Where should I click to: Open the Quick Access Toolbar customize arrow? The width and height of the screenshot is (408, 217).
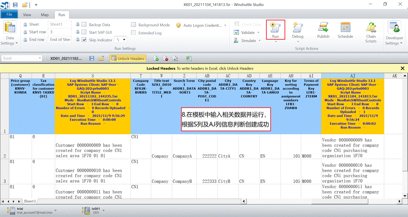pos(36,5)
